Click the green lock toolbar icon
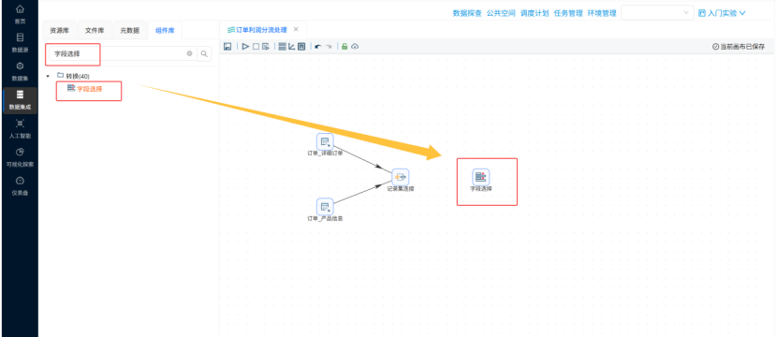777x337 pixels. pyautogui.click(x=345, y=47)
